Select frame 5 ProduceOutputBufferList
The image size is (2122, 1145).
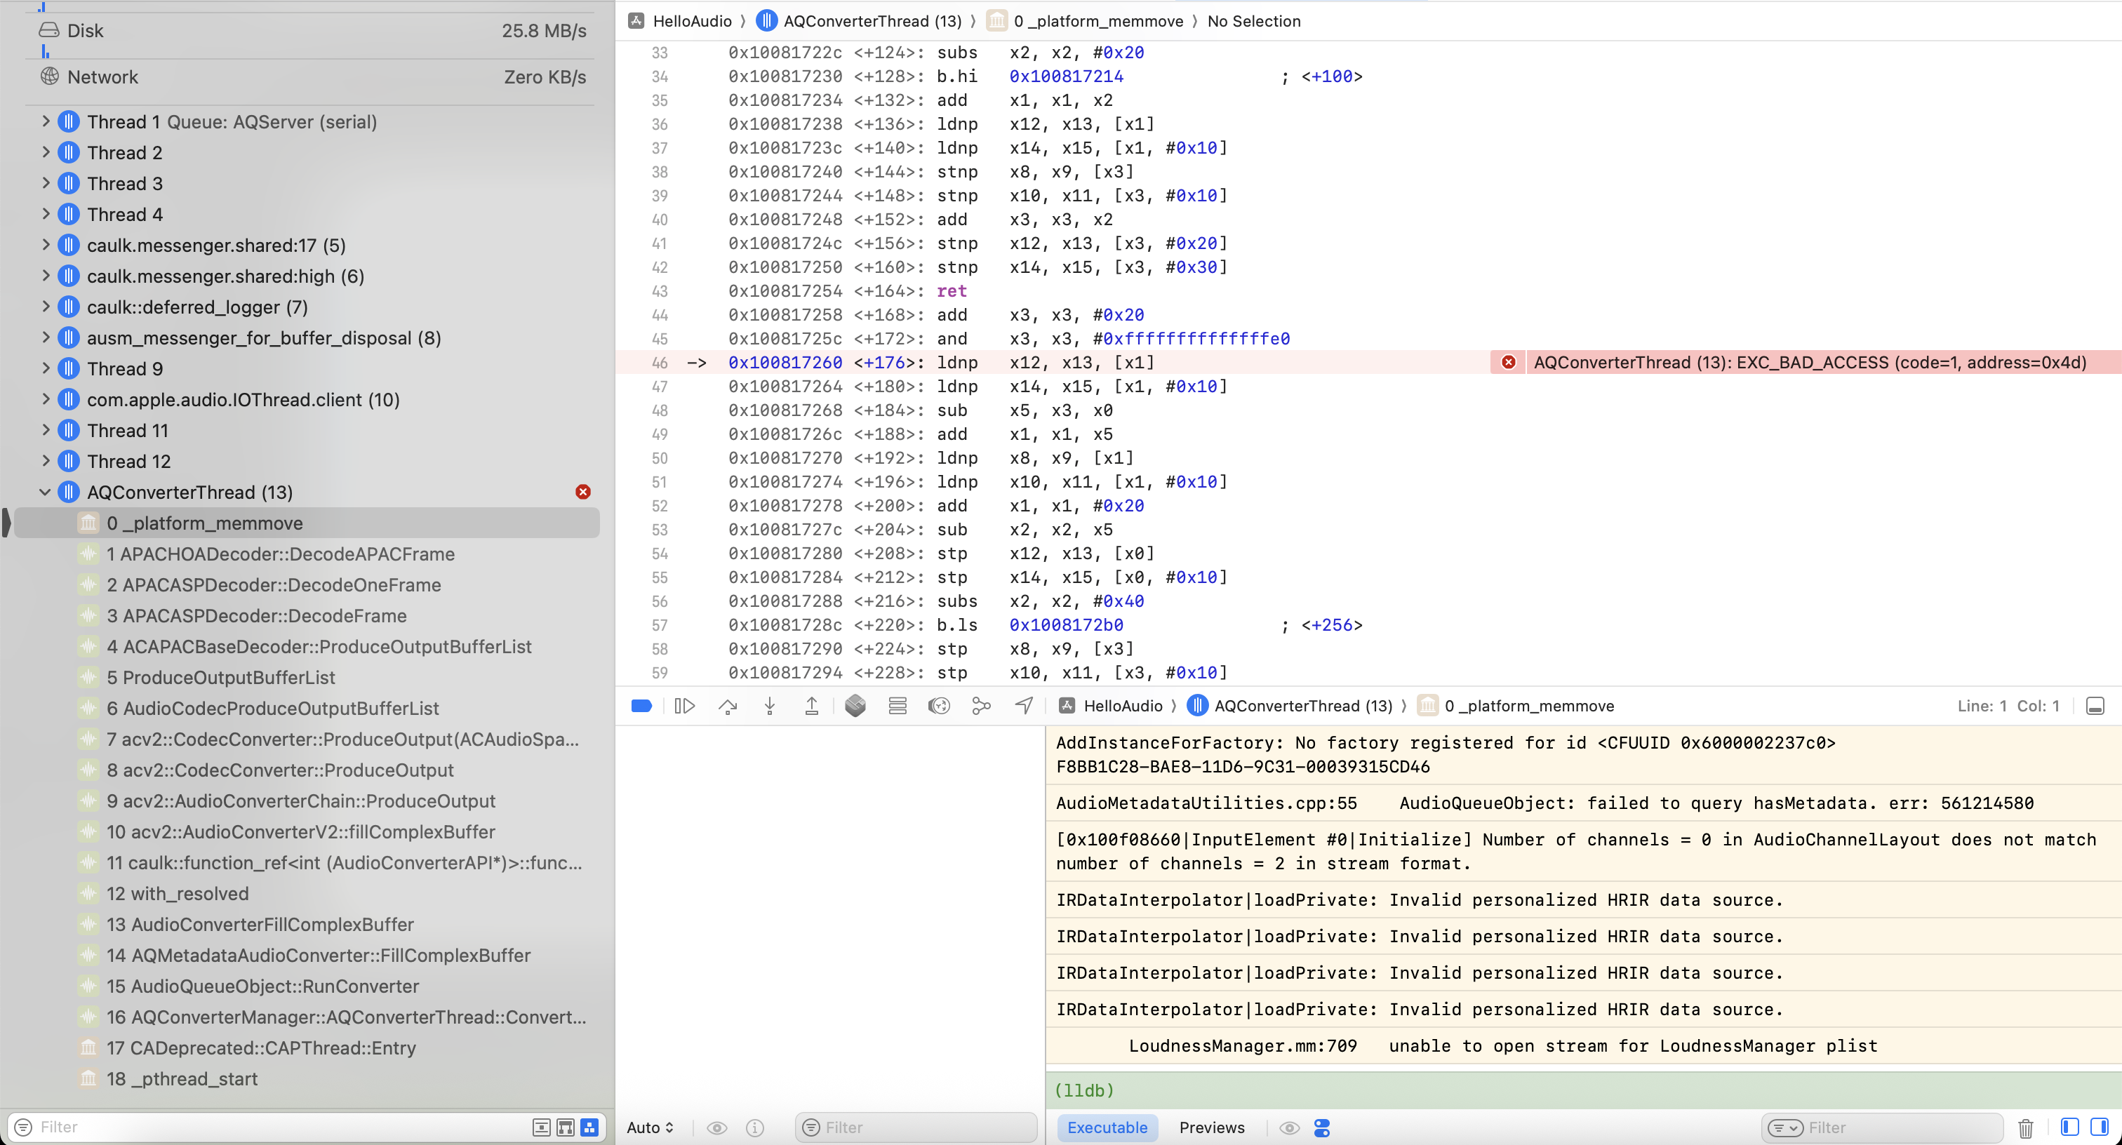[307, 677]
